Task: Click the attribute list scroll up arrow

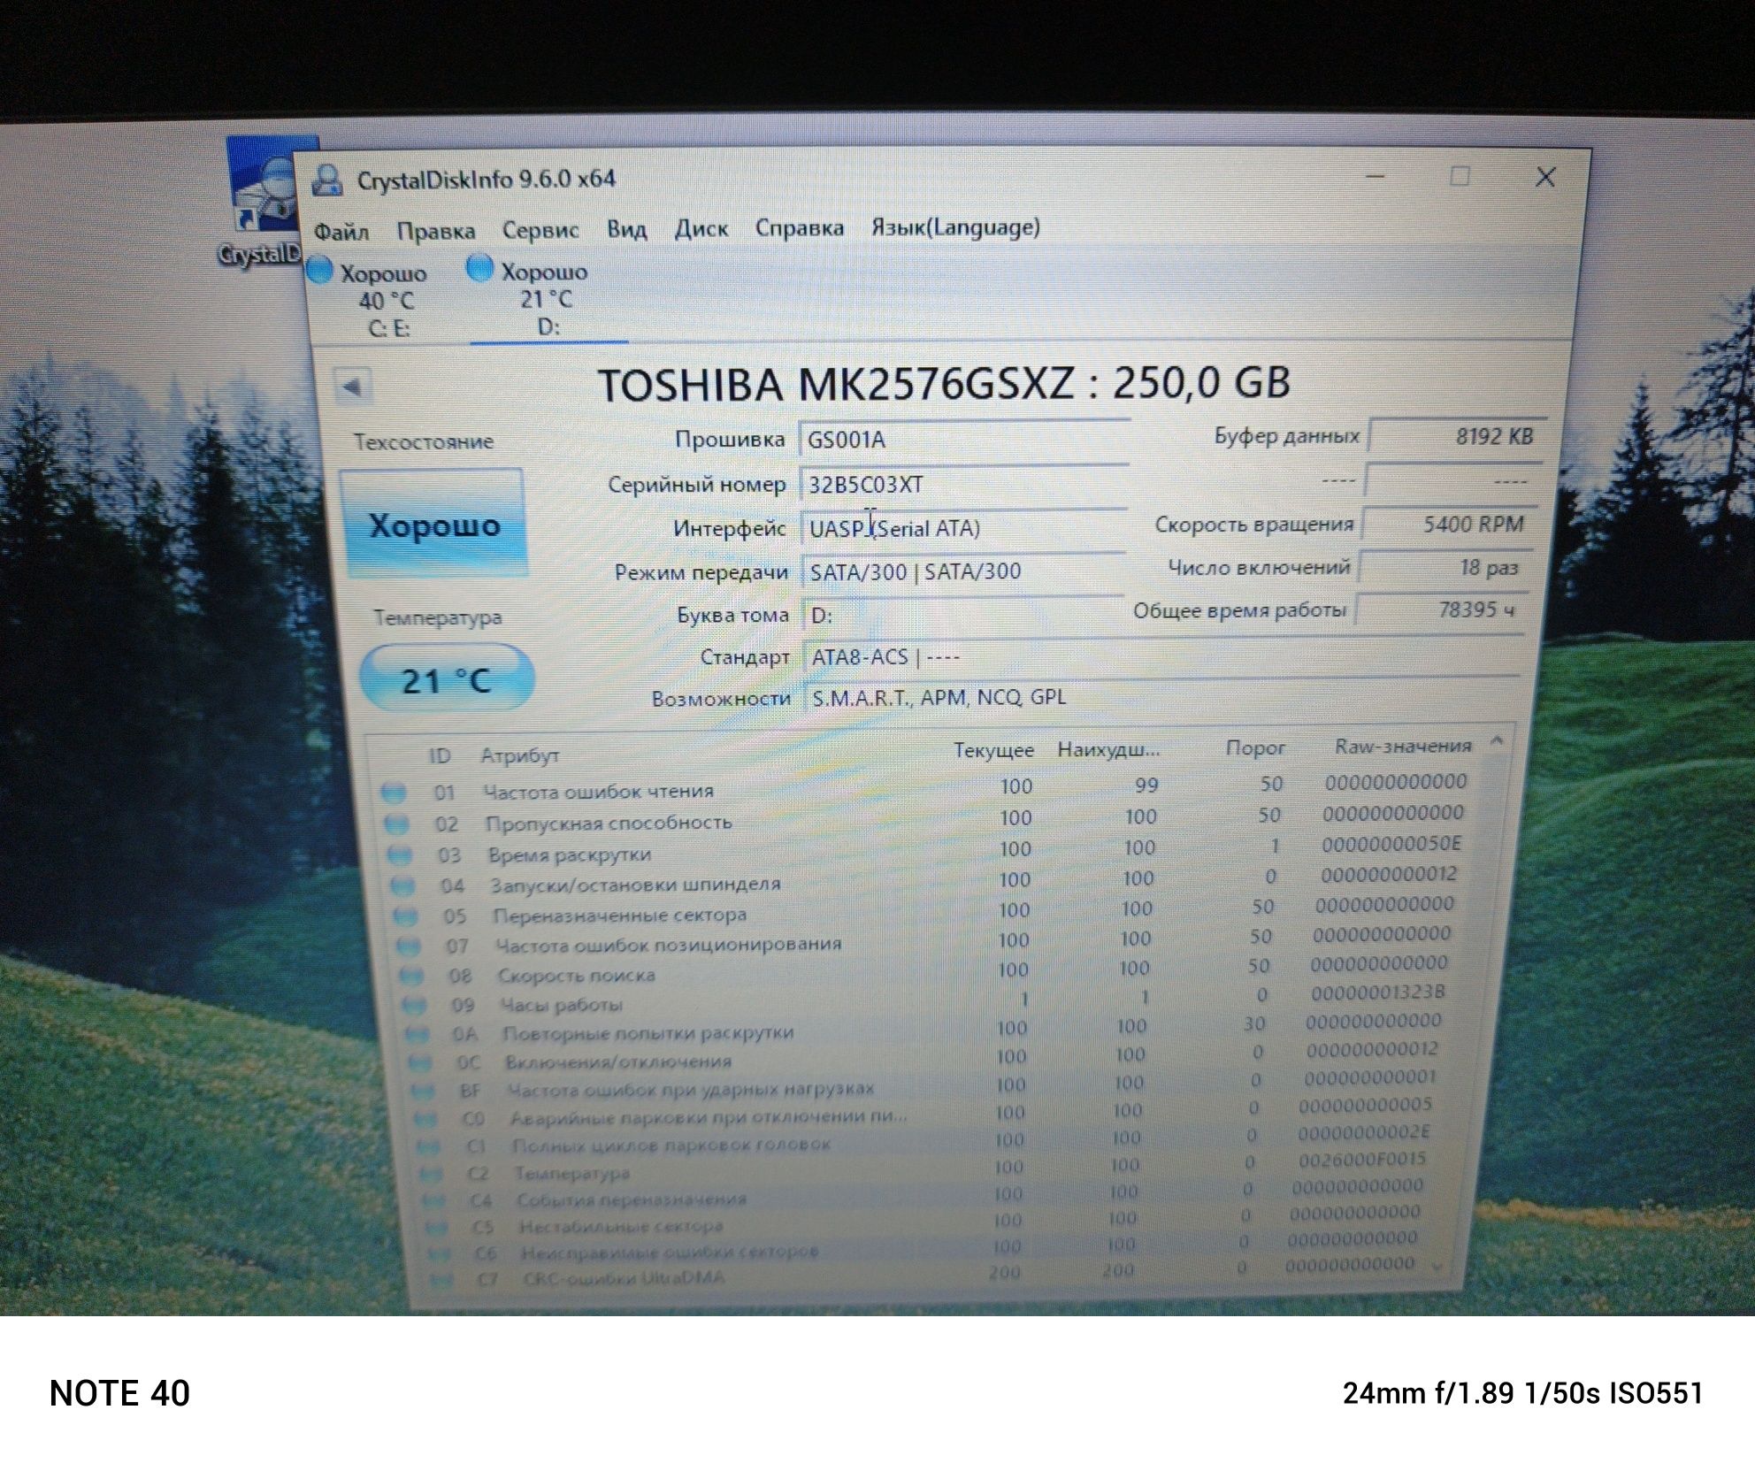Action: click(x=1497, y=740)
